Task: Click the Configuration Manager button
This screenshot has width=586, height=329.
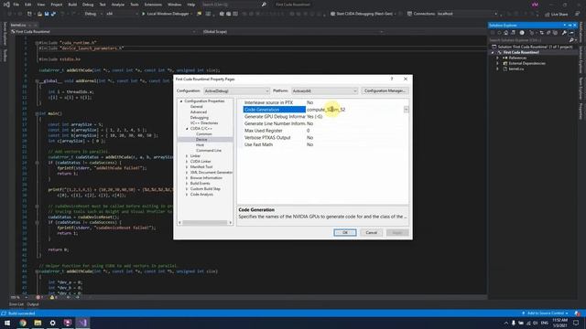Action: click(385, 90)
